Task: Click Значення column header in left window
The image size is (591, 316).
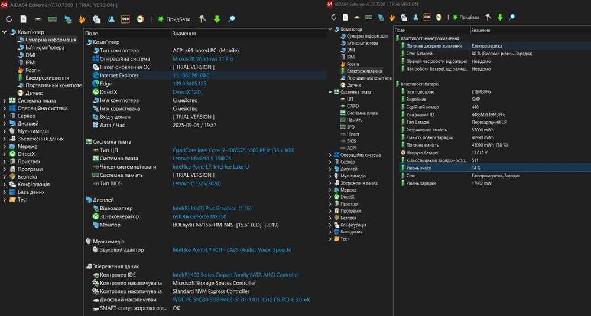Action: [x=249, y=34]
